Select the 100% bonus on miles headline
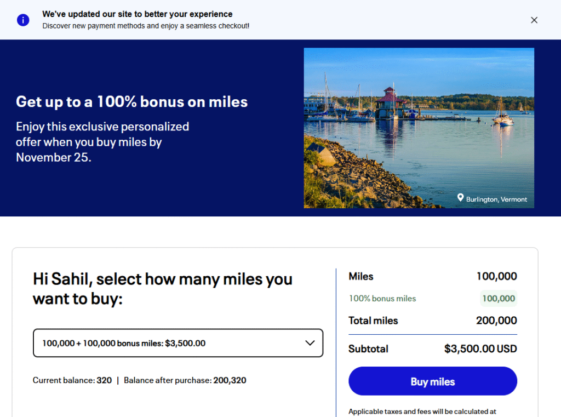The image size is (561, 417). (x=131, y=102)
